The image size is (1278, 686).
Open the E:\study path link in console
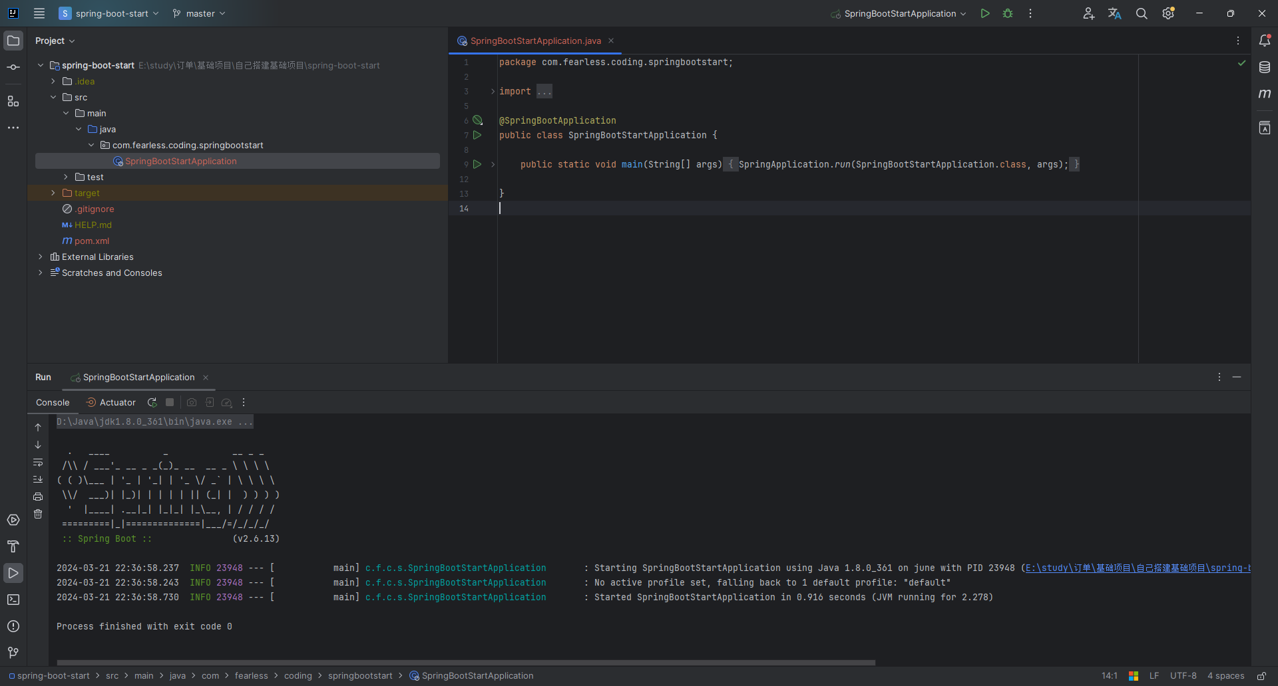pos(1138,568)
